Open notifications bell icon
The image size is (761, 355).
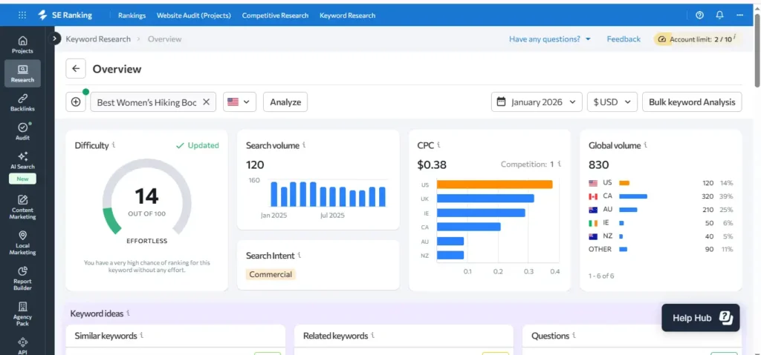719,15
